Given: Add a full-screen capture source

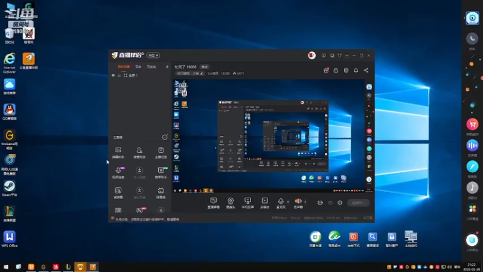Looking at the screenshot, I should [213, 202].
